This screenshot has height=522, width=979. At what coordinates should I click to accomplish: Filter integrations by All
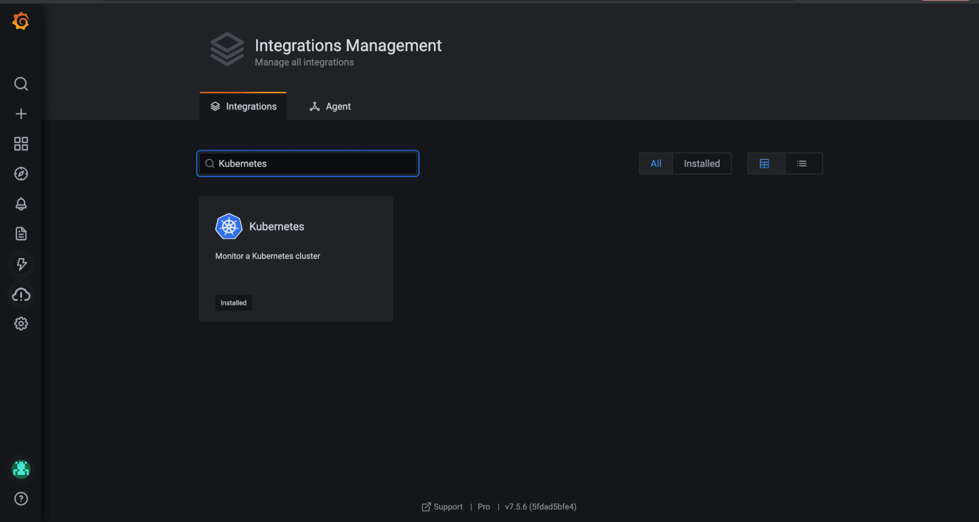[656, 164]
